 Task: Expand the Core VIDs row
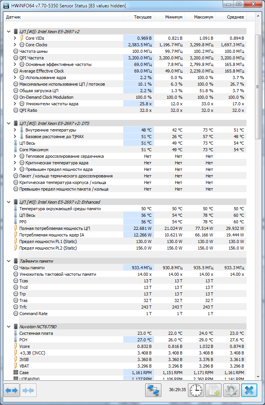(x=15, y=38)
